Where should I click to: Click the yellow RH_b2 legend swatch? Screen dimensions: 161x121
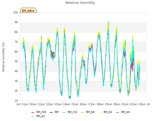(100, 112)
